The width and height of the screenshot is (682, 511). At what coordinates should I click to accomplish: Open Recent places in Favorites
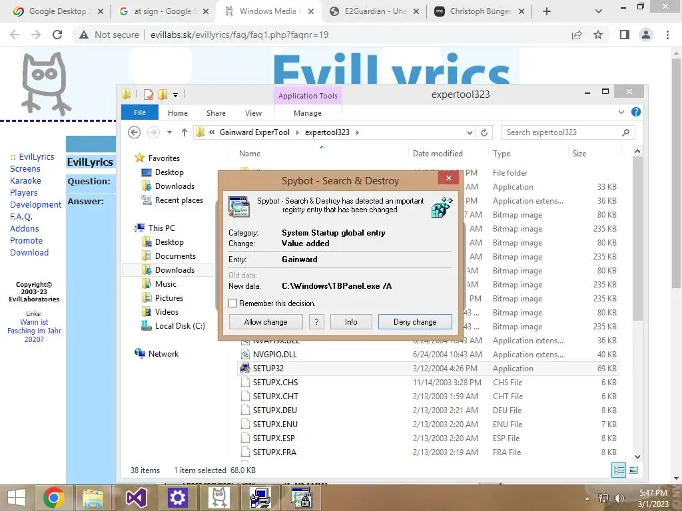(x=178, y=200)
